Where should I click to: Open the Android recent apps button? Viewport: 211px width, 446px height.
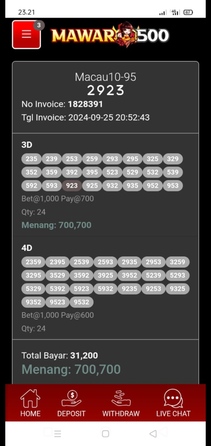57,434
